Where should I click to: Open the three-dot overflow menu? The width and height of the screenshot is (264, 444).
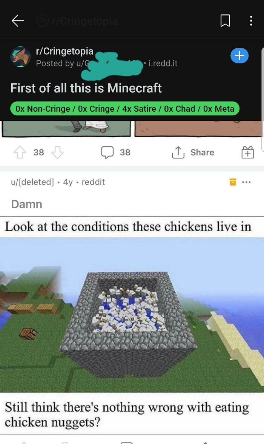[251, 21]
